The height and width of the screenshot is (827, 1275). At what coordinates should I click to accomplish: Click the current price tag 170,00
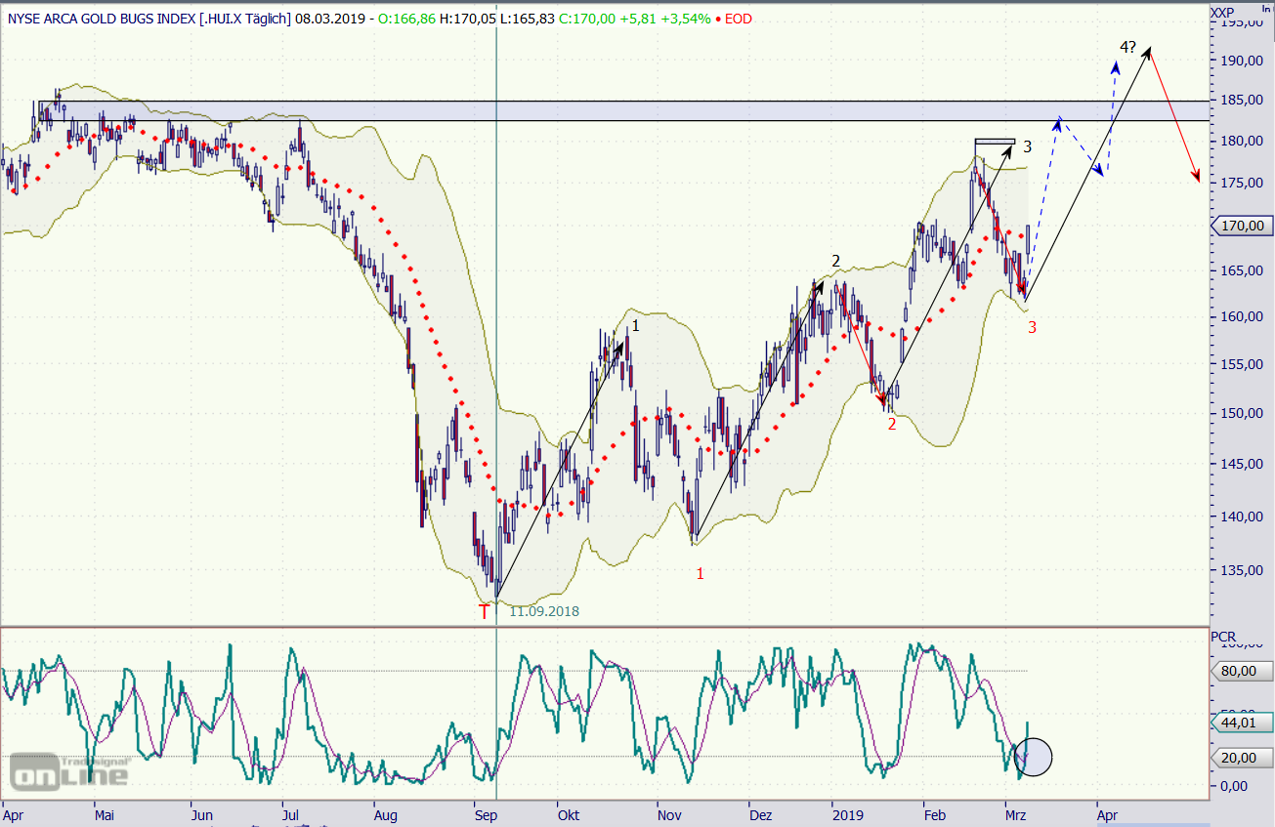1242,227
